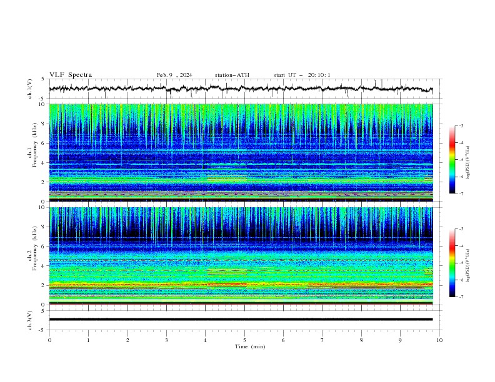Click the "-5" label on ch.2 color scale
Screen dimensions: 495x382
click(x=461, y=263)
